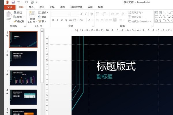This screenshot has height=115, width=173.
Task: Open Align Text (对齐文本) dropdown
Action: (135, 17)
